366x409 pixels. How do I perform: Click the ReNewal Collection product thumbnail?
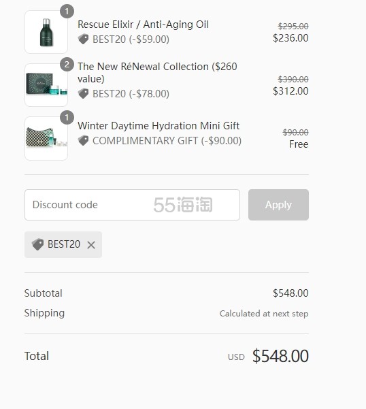click(46, 85)
